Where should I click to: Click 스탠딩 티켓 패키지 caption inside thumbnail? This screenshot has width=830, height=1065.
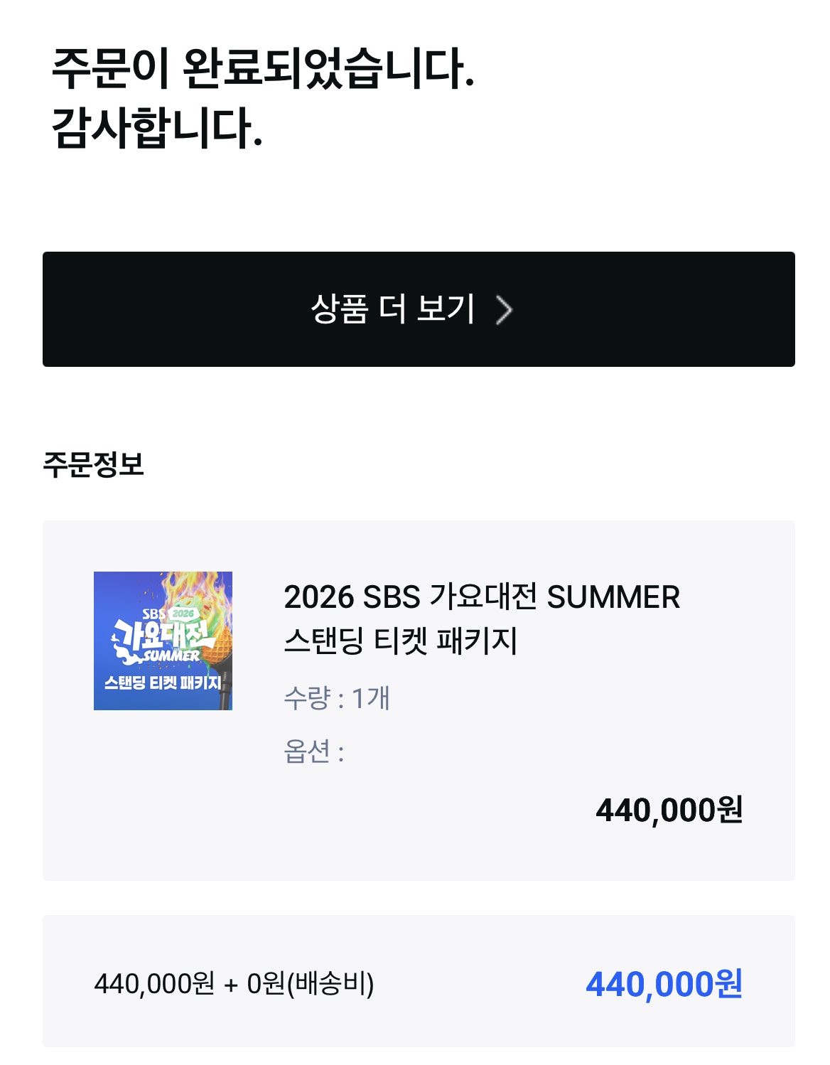coord(163,683)
